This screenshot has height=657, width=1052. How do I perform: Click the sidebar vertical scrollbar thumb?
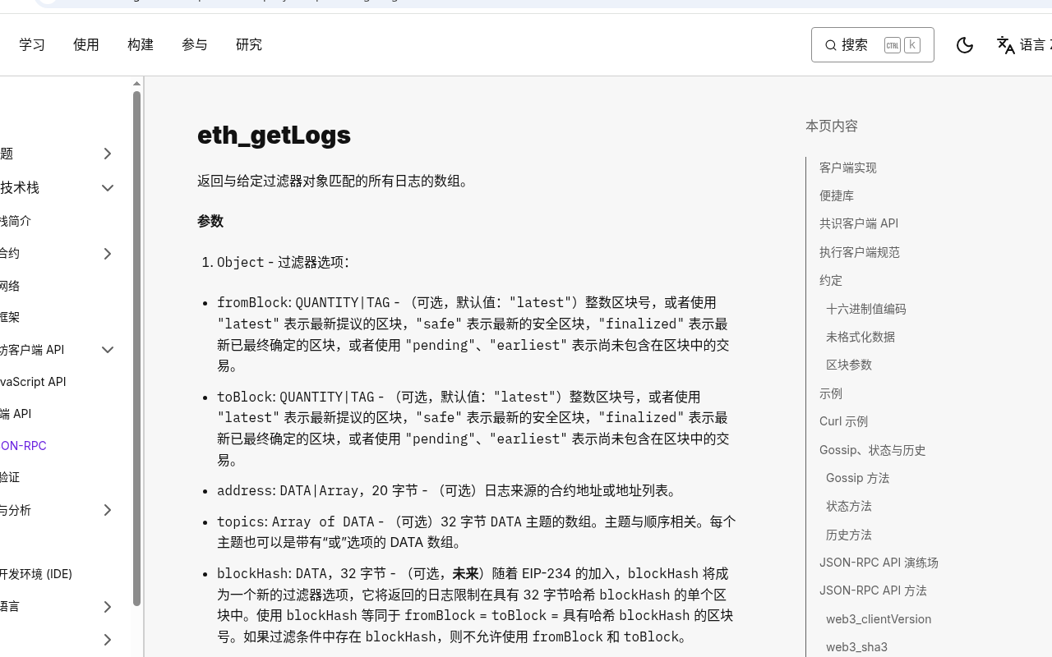click(x=136, y=349)
